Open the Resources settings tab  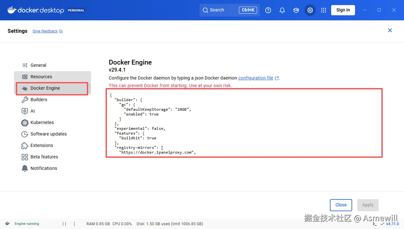[x=52, y=77]
